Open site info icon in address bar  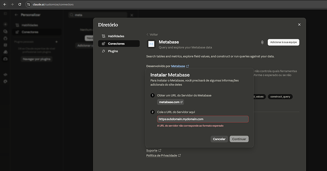point(29,4)
